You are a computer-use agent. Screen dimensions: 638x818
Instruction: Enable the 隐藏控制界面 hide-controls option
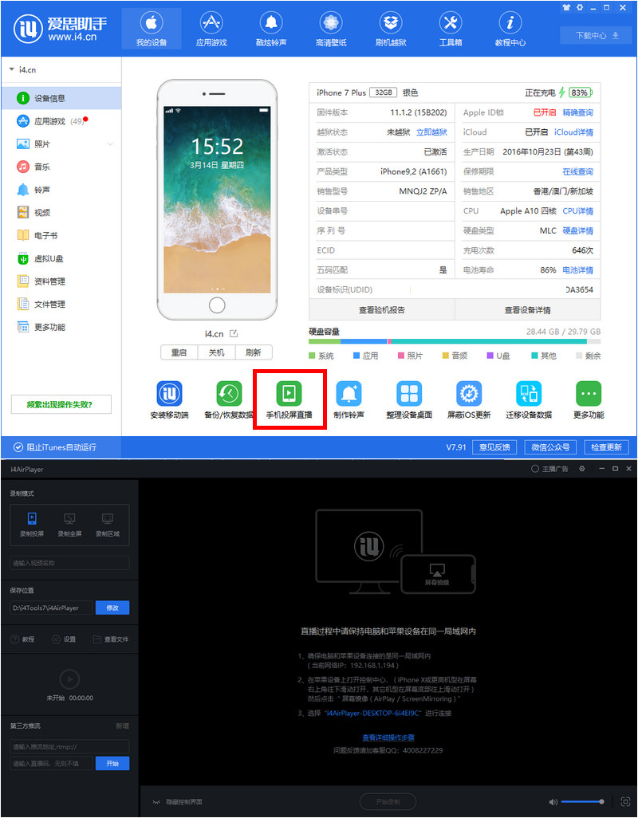(185, 803)
